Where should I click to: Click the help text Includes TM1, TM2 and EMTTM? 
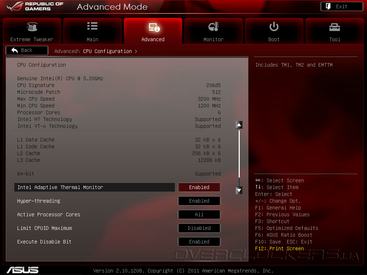click(294, 65)
